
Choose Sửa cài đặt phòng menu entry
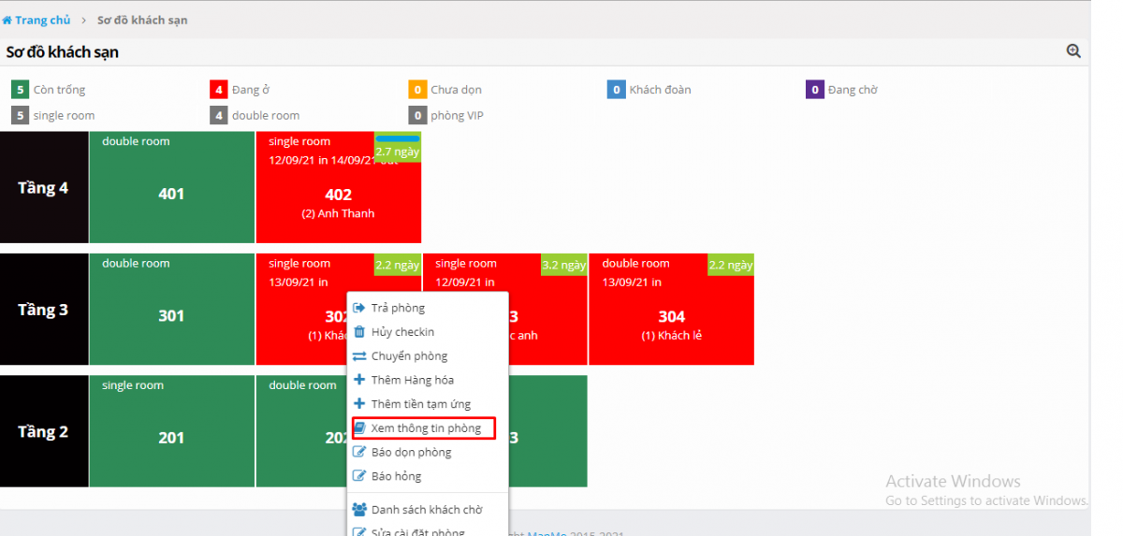(x=416, y=531)
